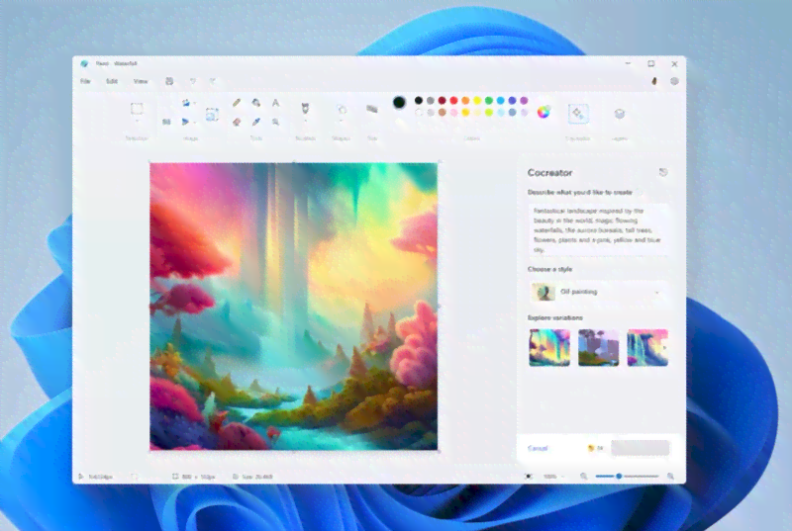792x531 pixels.
Task: Open the Shapes gallery
Action: coord(342,110)
